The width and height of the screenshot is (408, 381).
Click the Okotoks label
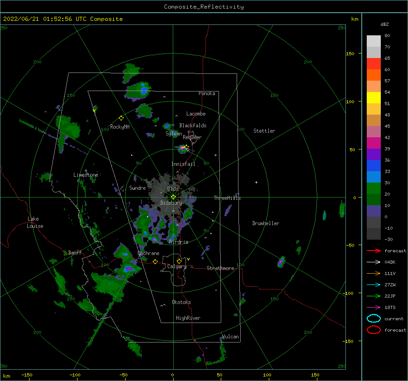coord(181,302)
